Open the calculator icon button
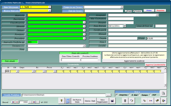The width and height of the screenshot is (171, 106). pos(68,101)
